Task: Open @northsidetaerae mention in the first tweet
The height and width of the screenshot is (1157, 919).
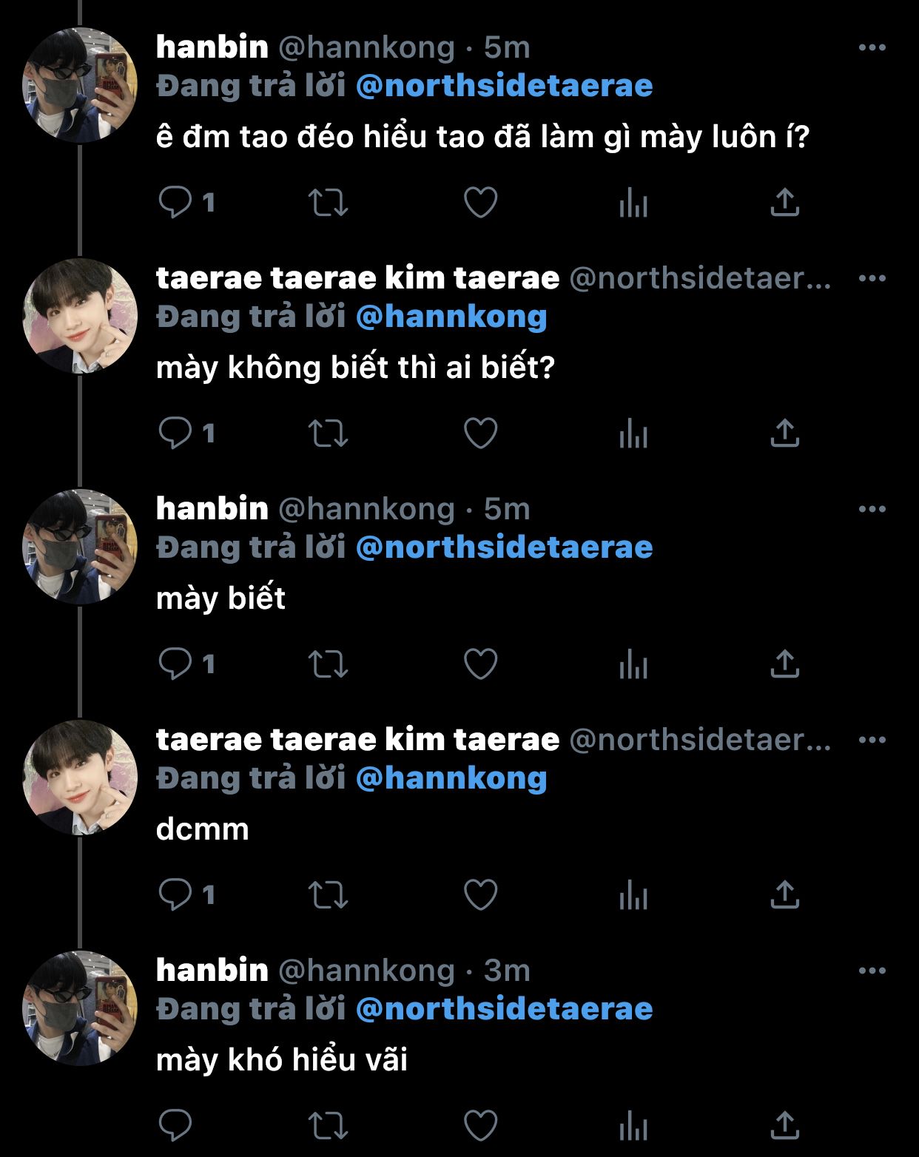Action: (504, 86)
